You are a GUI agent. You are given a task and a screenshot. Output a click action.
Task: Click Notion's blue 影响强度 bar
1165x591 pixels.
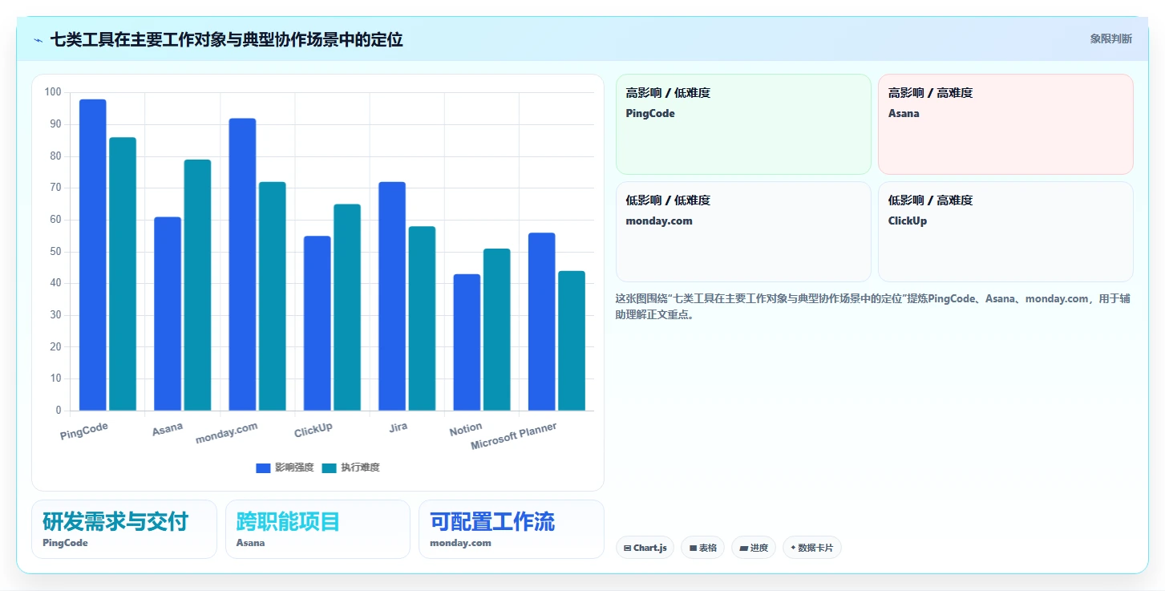467,342
